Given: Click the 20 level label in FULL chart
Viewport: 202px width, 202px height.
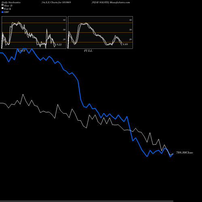Looking at the screenshot, I should pyautogui.click(x=130, y=40).
